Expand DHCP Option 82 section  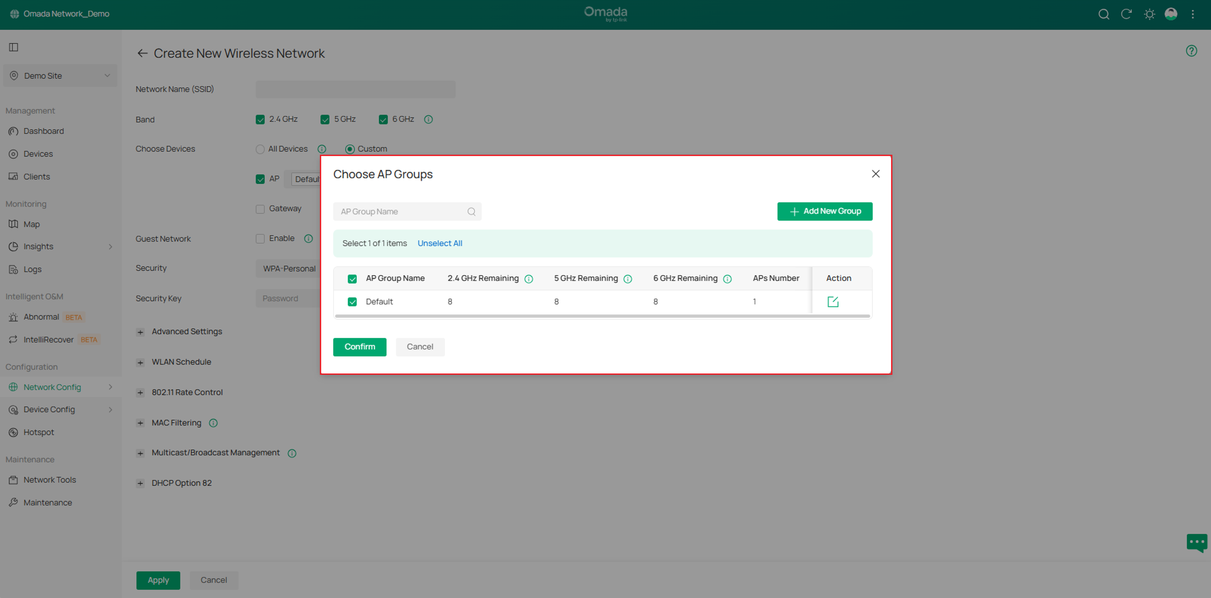[x=140, y=484]
